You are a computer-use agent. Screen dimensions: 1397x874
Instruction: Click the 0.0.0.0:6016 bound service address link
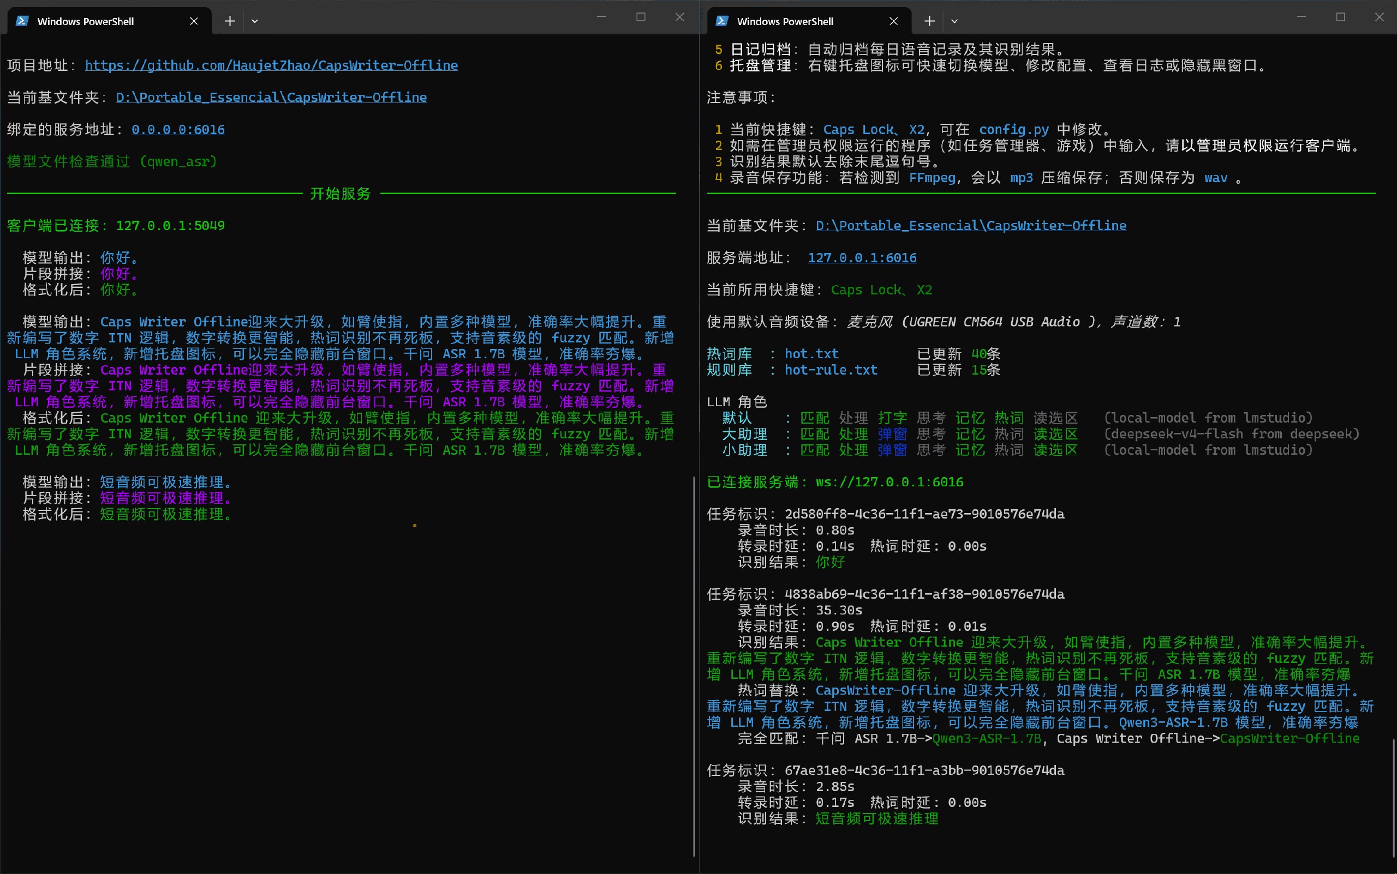click(178, 129)
